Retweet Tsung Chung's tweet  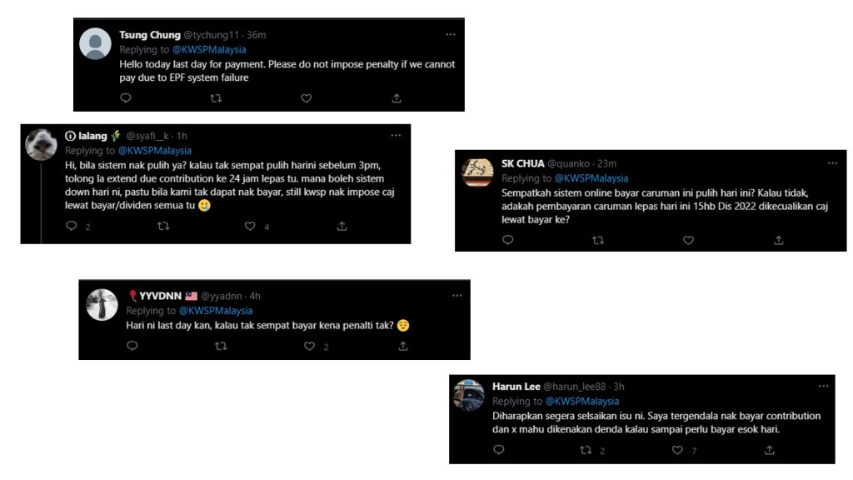(216, 98)
